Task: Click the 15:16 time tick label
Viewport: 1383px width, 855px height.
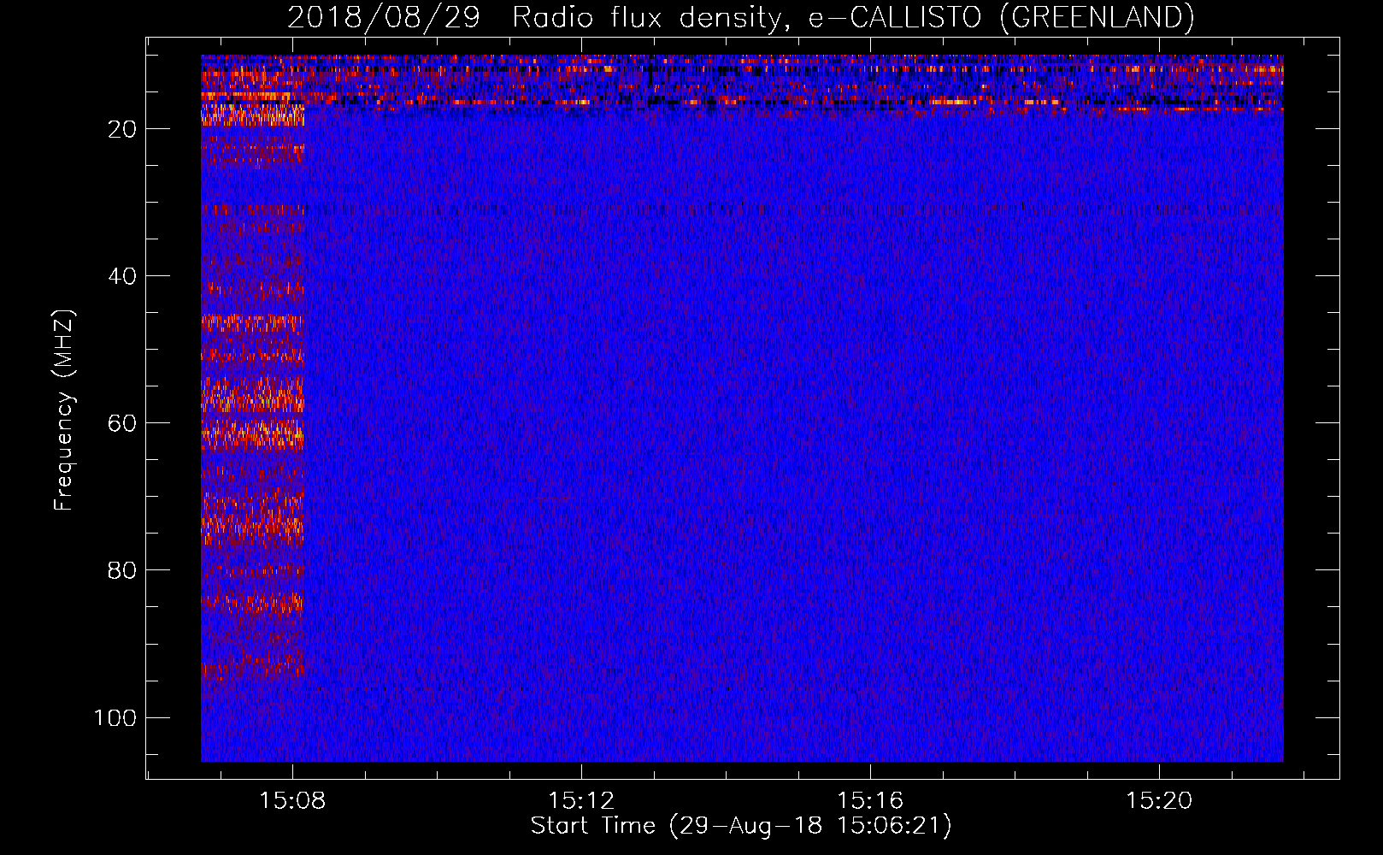Action: 870,801
